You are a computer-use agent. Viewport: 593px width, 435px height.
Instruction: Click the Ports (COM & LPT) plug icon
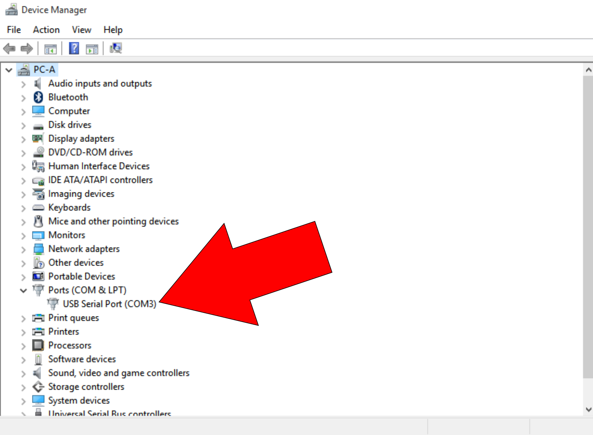tap(38, 290)
